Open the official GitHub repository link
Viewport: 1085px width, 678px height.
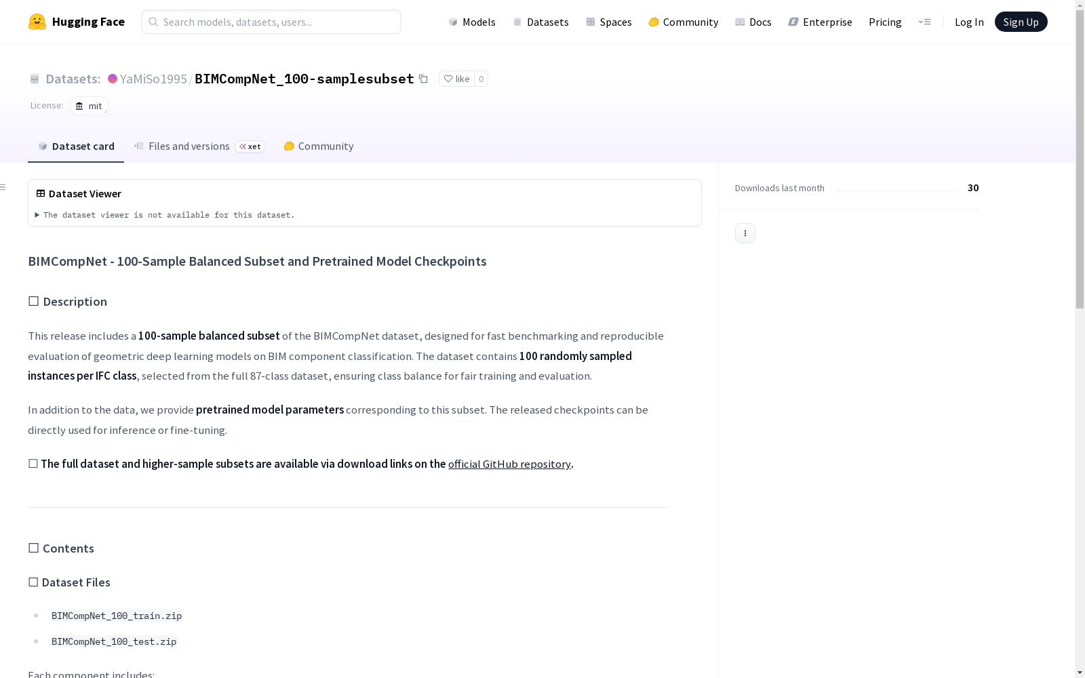(x=509, y=464)
